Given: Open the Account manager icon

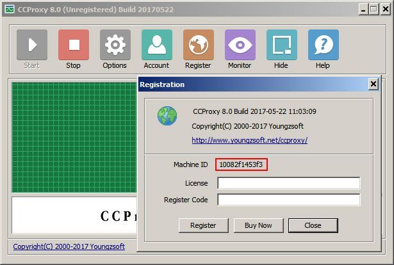Looking at the screenshot, I should (157, 45).
